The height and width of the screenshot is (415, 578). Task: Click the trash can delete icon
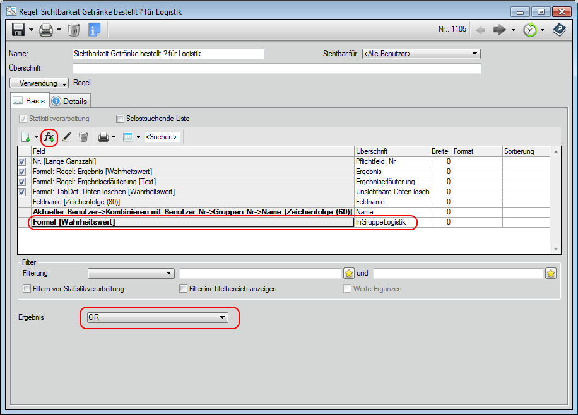[x=74, y=30]
